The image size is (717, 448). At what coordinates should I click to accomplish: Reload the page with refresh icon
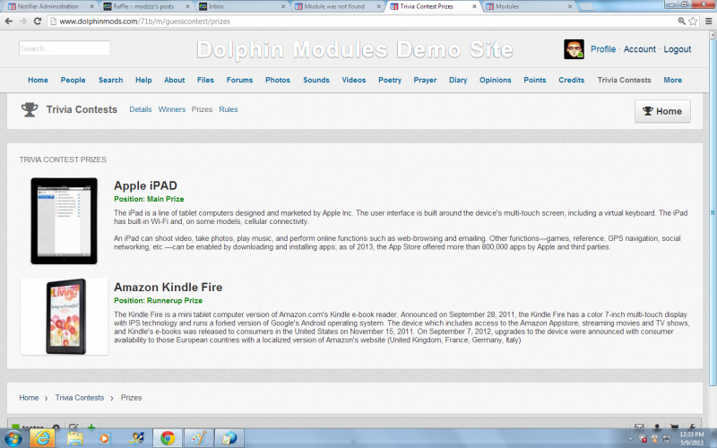[38, 21]
